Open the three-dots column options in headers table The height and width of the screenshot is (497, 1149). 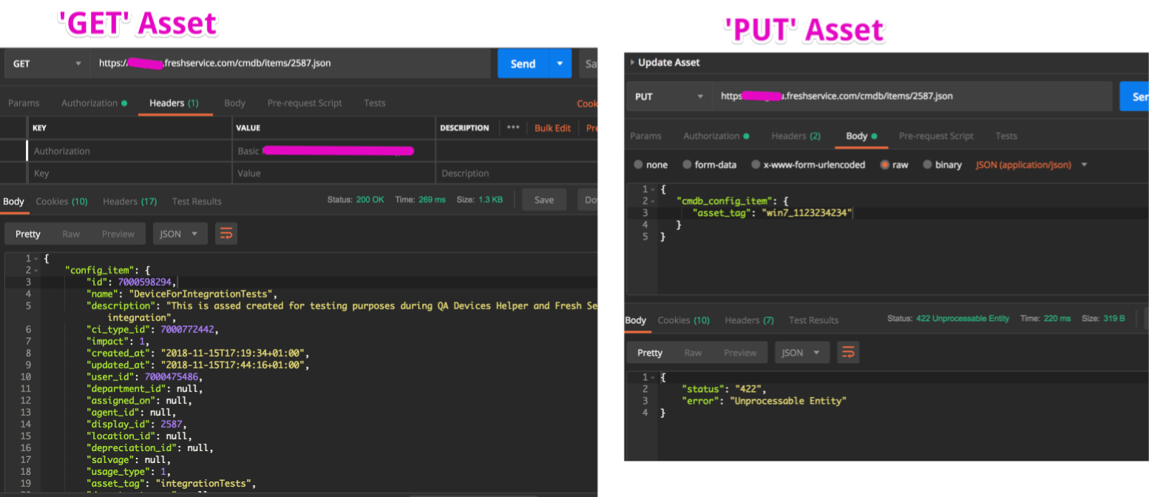tap(513, 128)
